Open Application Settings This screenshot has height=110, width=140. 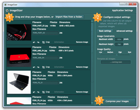click(122, 10)
